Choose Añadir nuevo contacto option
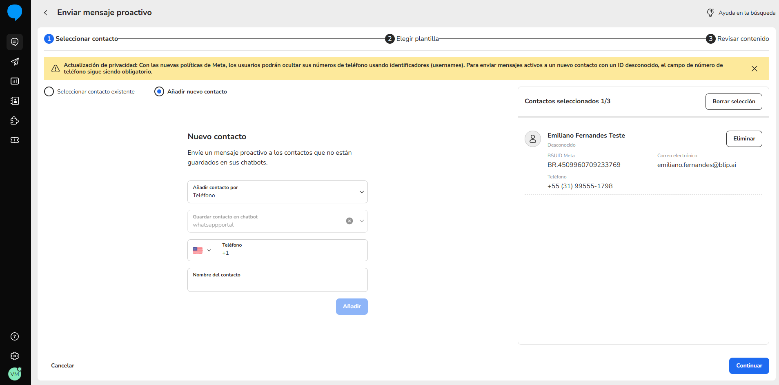This screenshot has width=779, height=385. pos(191,91)
